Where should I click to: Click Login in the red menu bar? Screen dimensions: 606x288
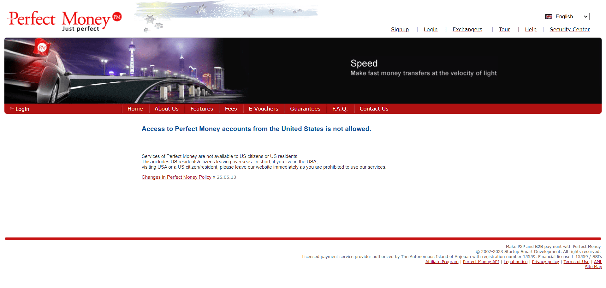[x=22, y=109]
